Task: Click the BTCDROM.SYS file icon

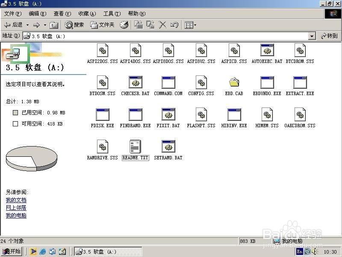Action: pyautogui.click(x=300, y=50)
